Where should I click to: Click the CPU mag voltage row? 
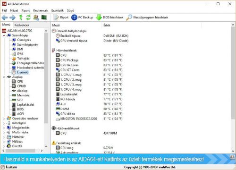[x=84, y=148]
